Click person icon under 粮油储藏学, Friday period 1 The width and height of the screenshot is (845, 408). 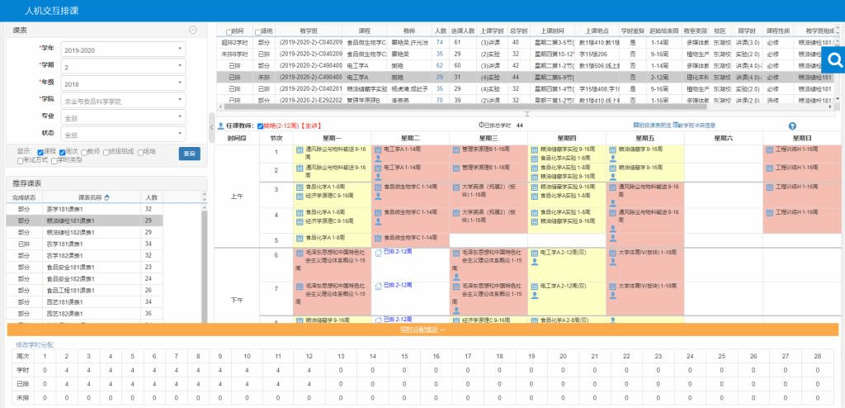click(x=613, y=158)
